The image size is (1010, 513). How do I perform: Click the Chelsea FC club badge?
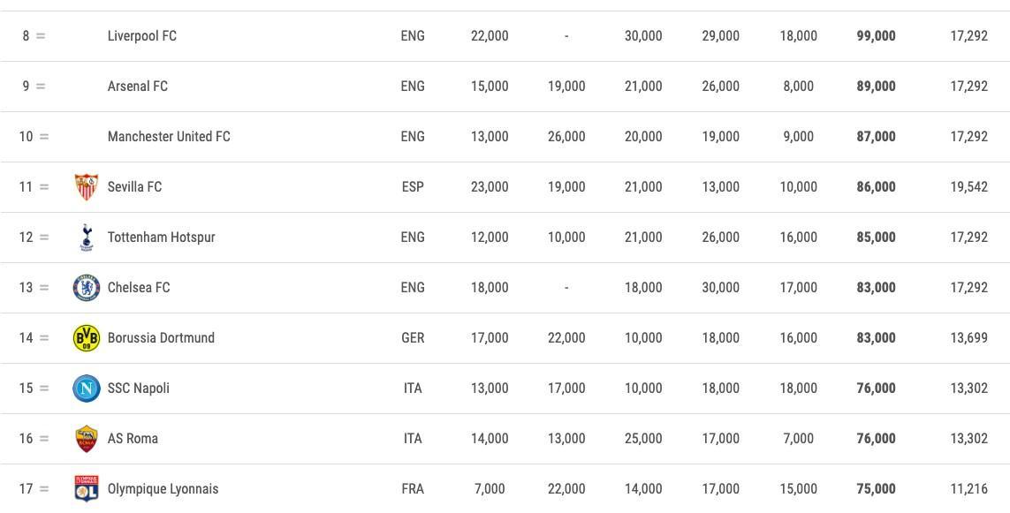(87, 287)
